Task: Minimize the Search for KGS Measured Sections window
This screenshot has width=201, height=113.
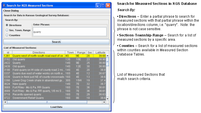Action: click(98, 5)
